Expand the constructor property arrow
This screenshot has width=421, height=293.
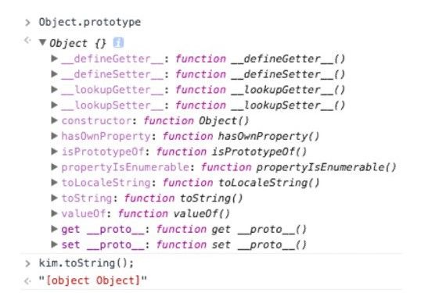coord(55,120)
